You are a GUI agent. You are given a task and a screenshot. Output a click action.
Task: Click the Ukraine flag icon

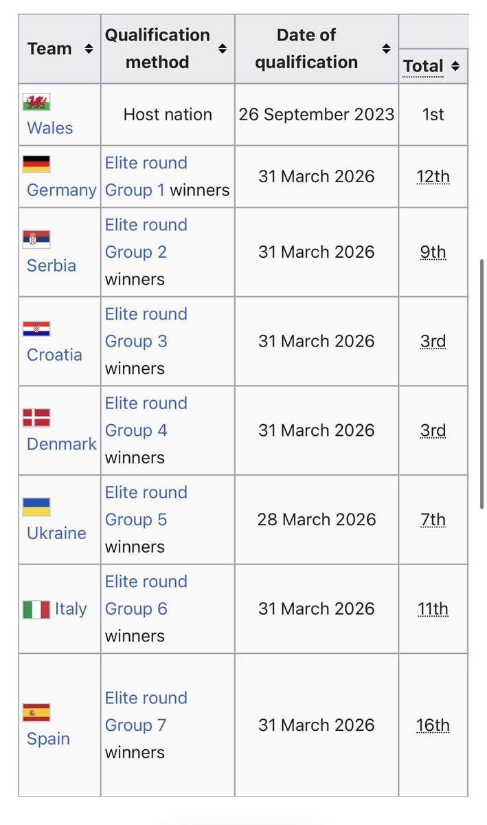tap(36, 507)
